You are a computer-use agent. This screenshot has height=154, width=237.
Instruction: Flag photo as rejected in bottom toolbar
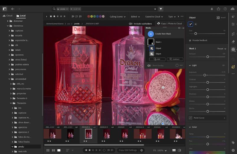[112, 150]
